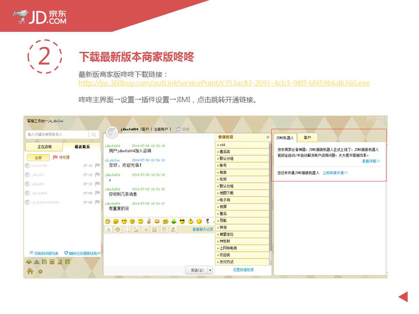Click the 查看详细>> link
Image resolution: width=419 pixels, height=314 pixels.
[371, 161]
